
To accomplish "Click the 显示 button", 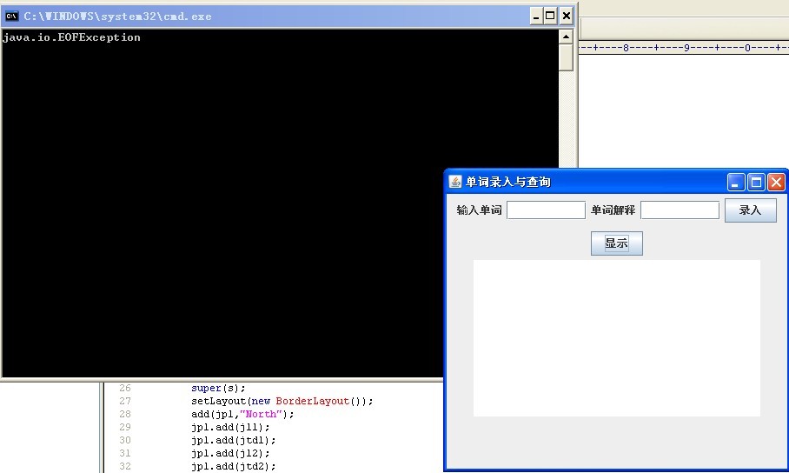I will coord(616,243).
